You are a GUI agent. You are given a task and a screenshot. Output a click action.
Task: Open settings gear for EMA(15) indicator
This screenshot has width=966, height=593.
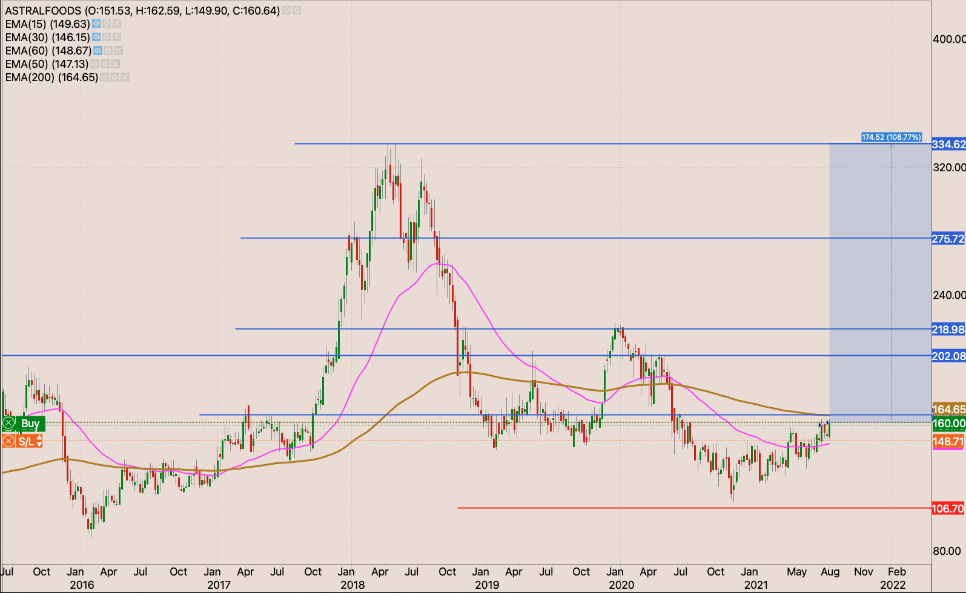[107, 24]
